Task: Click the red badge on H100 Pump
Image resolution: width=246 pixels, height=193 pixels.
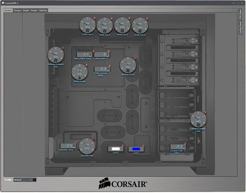Action: pos(86,65)
